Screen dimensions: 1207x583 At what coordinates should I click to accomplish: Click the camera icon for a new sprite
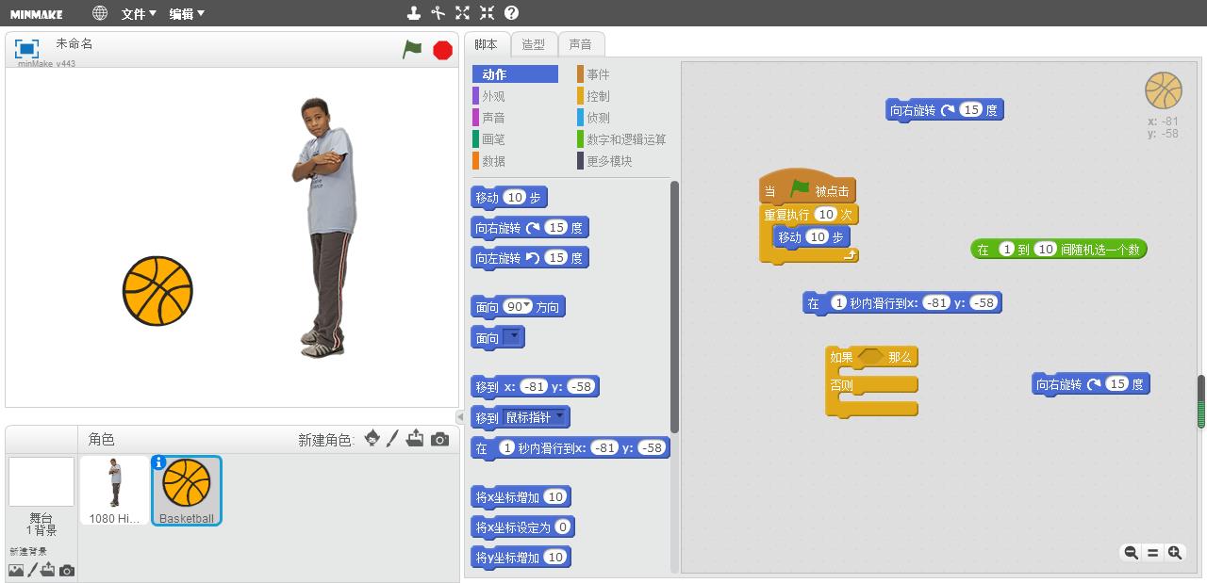[439, 439]
